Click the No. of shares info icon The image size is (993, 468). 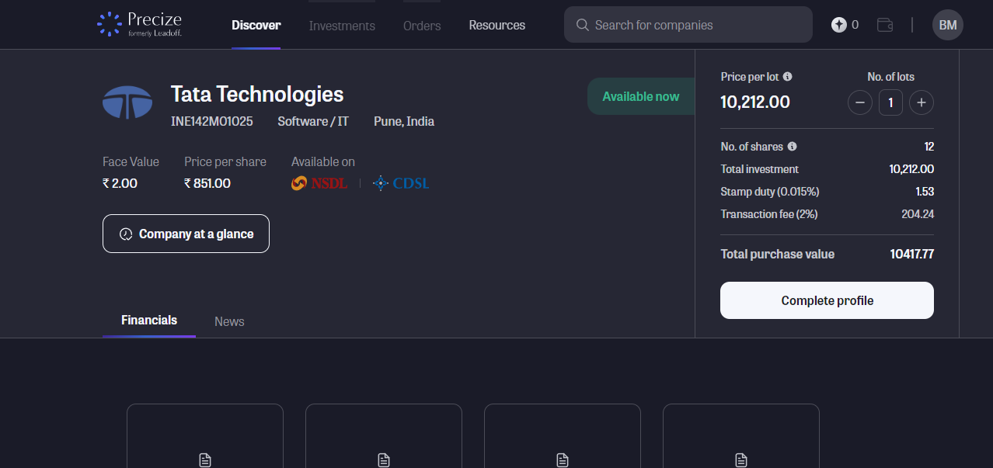pyautogui.click(x=792, y=147)
